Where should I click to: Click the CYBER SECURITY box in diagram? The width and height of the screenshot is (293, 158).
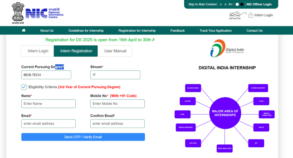tap(258, 88)
